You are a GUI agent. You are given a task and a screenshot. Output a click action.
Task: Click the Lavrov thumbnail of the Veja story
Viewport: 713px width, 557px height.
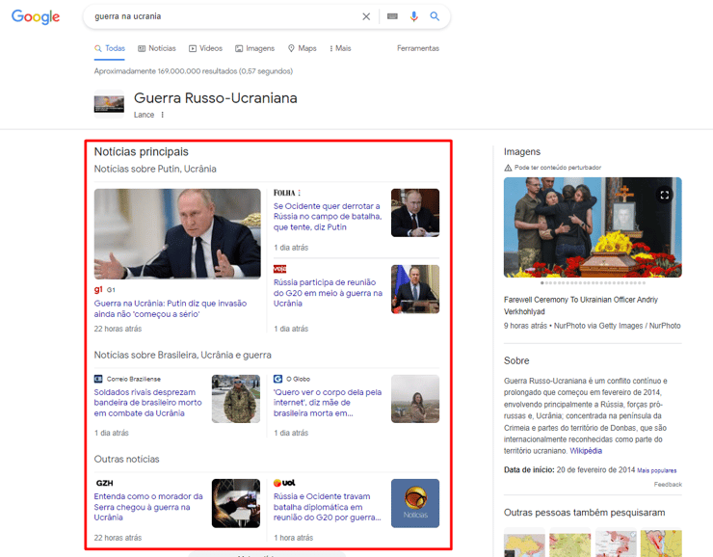(x=415, y=289)
